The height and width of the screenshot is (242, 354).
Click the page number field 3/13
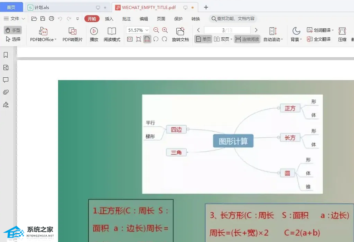(227, 30)
